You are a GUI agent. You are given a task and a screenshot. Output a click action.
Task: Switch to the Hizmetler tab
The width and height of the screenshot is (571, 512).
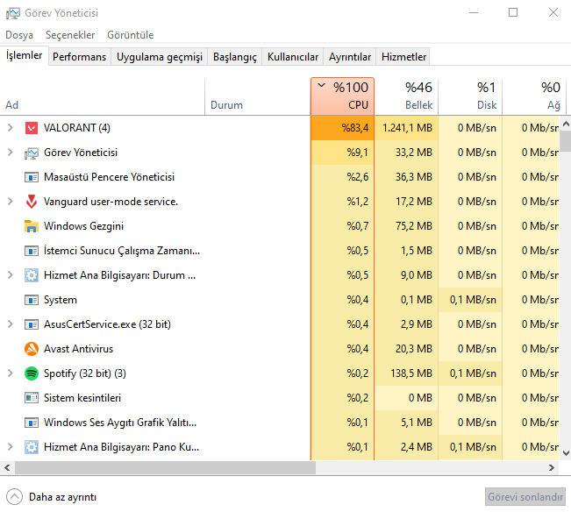click(x=403, y=57)
